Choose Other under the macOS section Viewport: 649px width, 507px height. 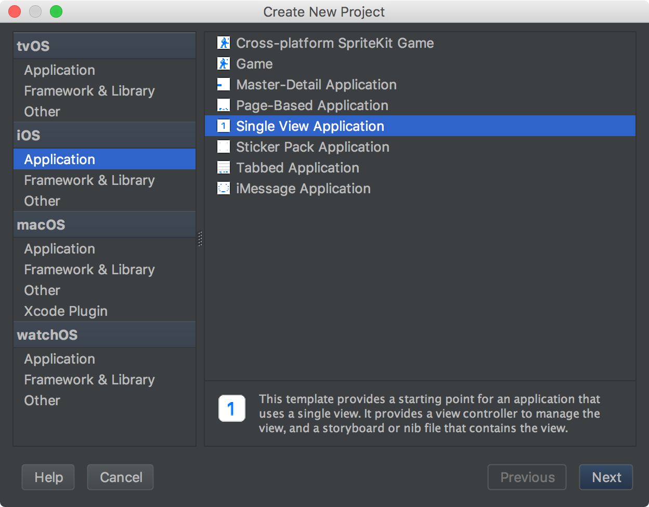[x=42, y=290]
